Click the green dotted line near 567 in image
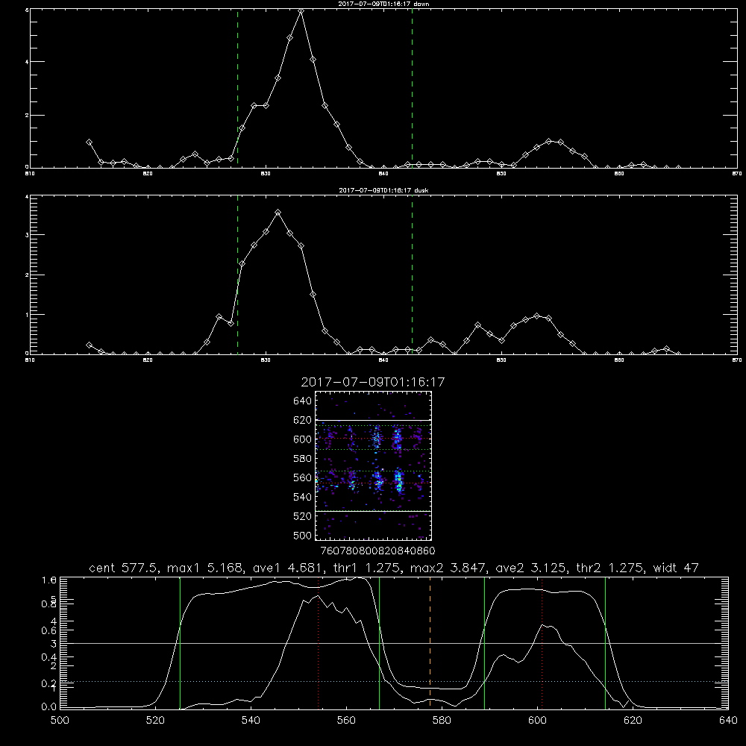This screenshot has width=746, height=746. click(373, 471)
